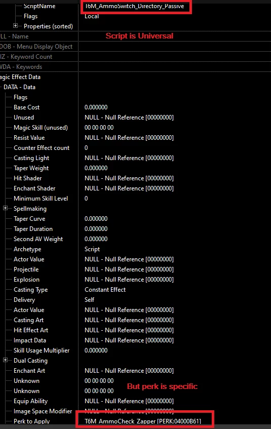Select the Explosion row
Screen dimensions: 271x429
coord(136,280)
